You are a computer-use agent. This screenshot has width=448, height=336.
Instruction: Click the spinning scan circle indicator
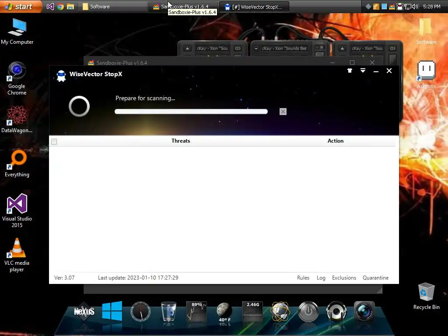[x=79, y=106]
